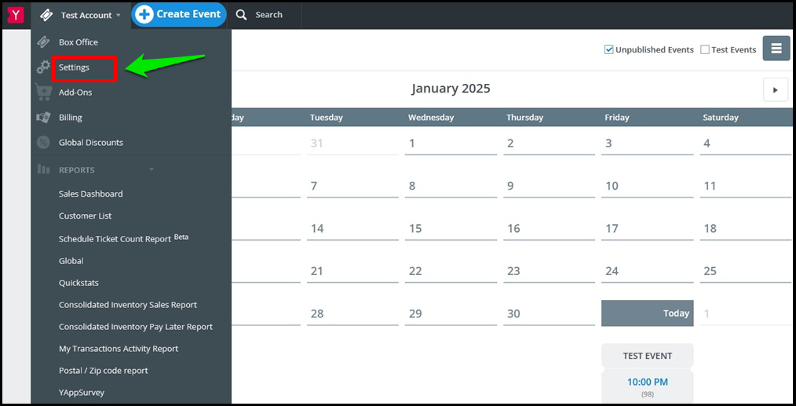Click the Box Office ticket icon
This screenshot has width=796, height=406.
(44, 42)
